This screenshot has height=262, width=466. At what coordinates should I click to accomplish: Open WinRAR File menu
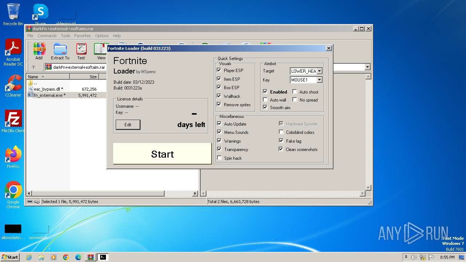tap(30, 36)
